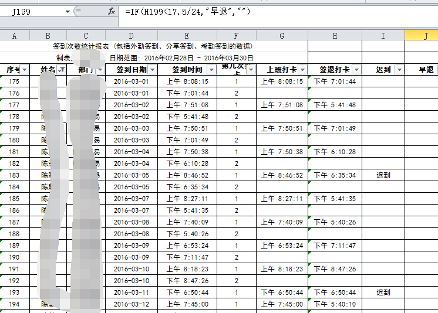This screenshot has height=313, width=438.
Task: Open the 签退打卡 filter dropdown
Action: pos(356,70)
